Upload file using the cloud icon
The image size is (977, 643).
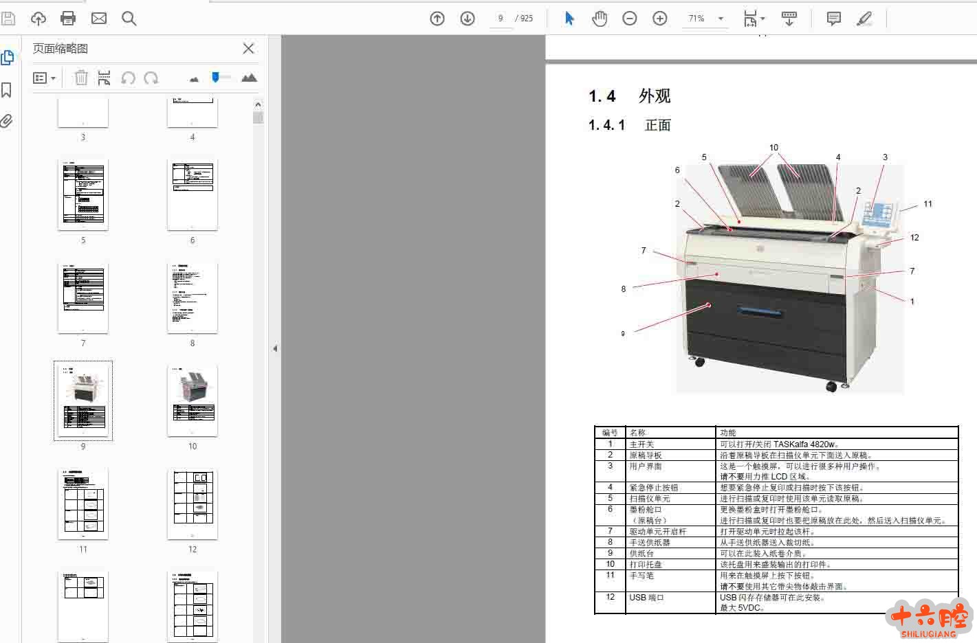pos(39,19)
